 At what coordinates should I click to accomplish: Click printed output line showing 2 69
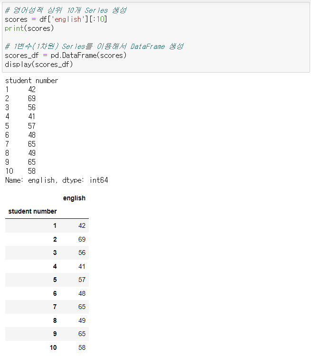click(x=20, y=99)
